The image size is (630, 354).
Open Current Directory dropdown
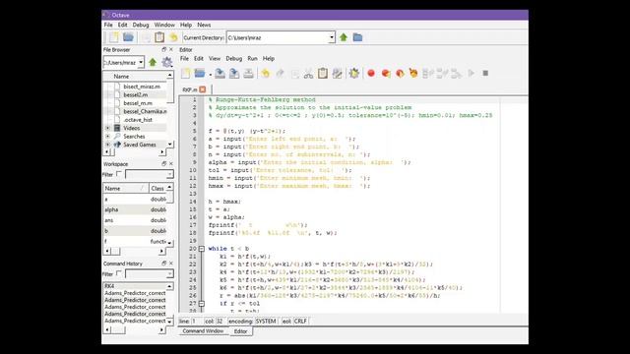coord(332,37)
